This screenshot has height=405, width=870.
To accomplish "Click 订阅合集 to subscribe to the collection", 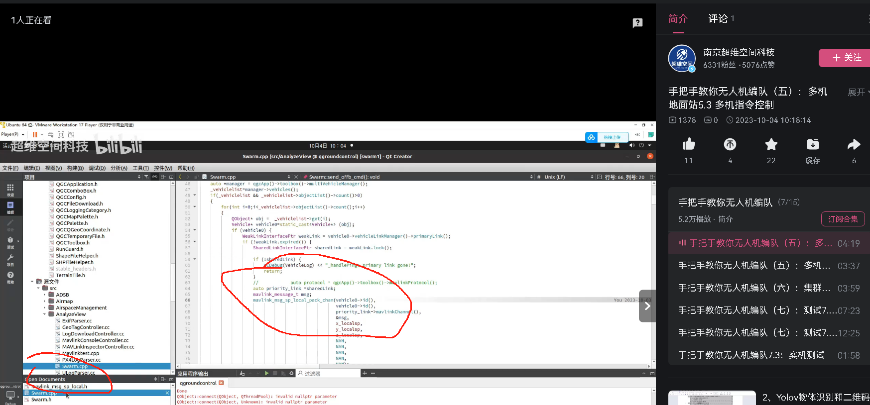I will [x=843, y=219].
